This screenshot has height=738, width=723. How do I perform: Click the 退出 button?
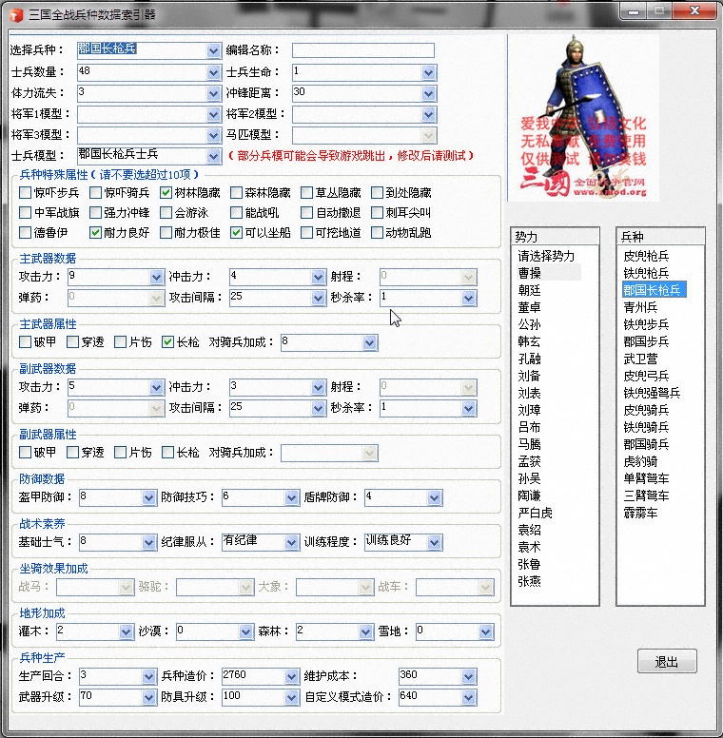(x=667, y=662)
